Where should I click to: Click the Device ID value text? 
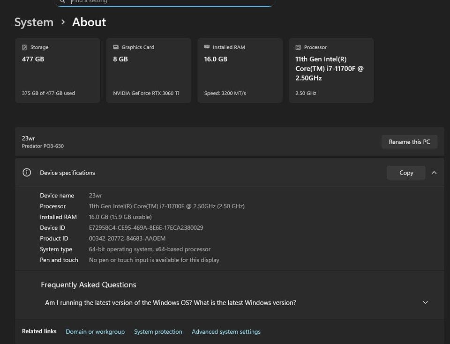pos(146,228)
